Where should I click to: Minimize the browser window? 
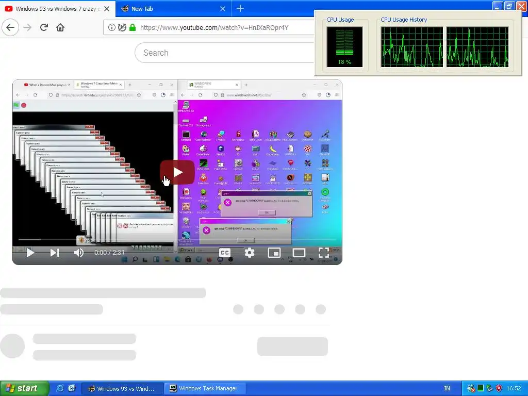tap(498, 6)
